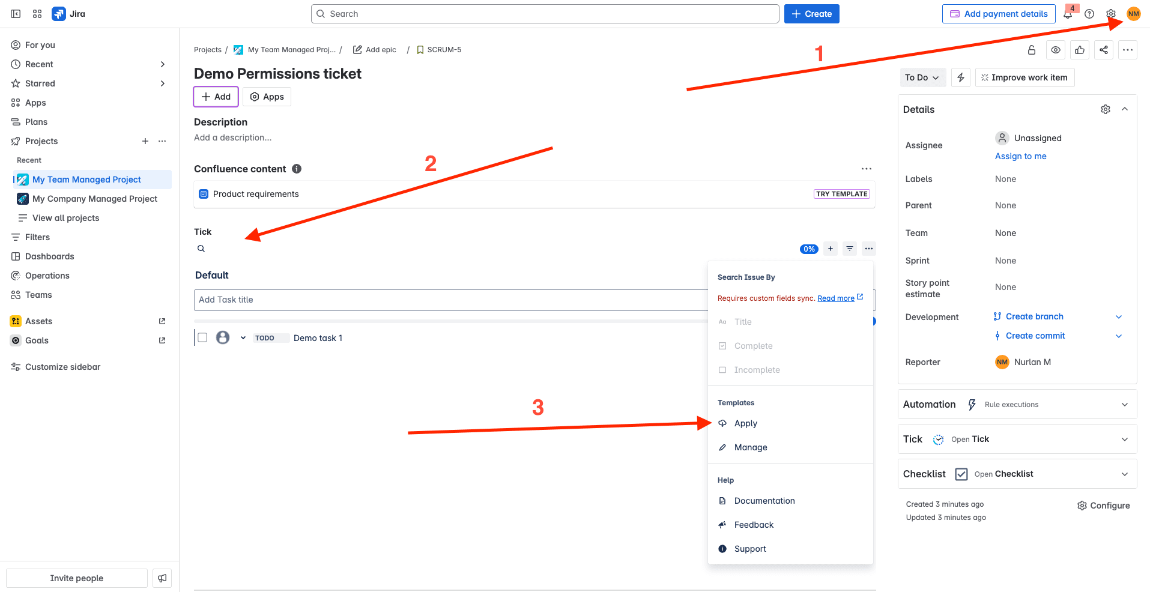Expand the Create branch dropdown arrow
Viewport: 1150px width, 592px height.
pyautogui.click(x=1119, y=317)
